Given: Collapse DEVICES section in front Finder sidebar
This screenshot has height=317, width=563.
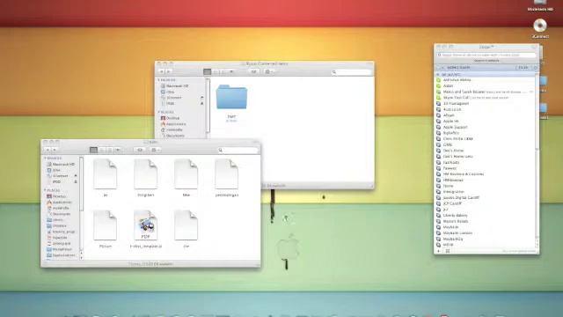Looking at the screenshot, I should coord(45,158).
